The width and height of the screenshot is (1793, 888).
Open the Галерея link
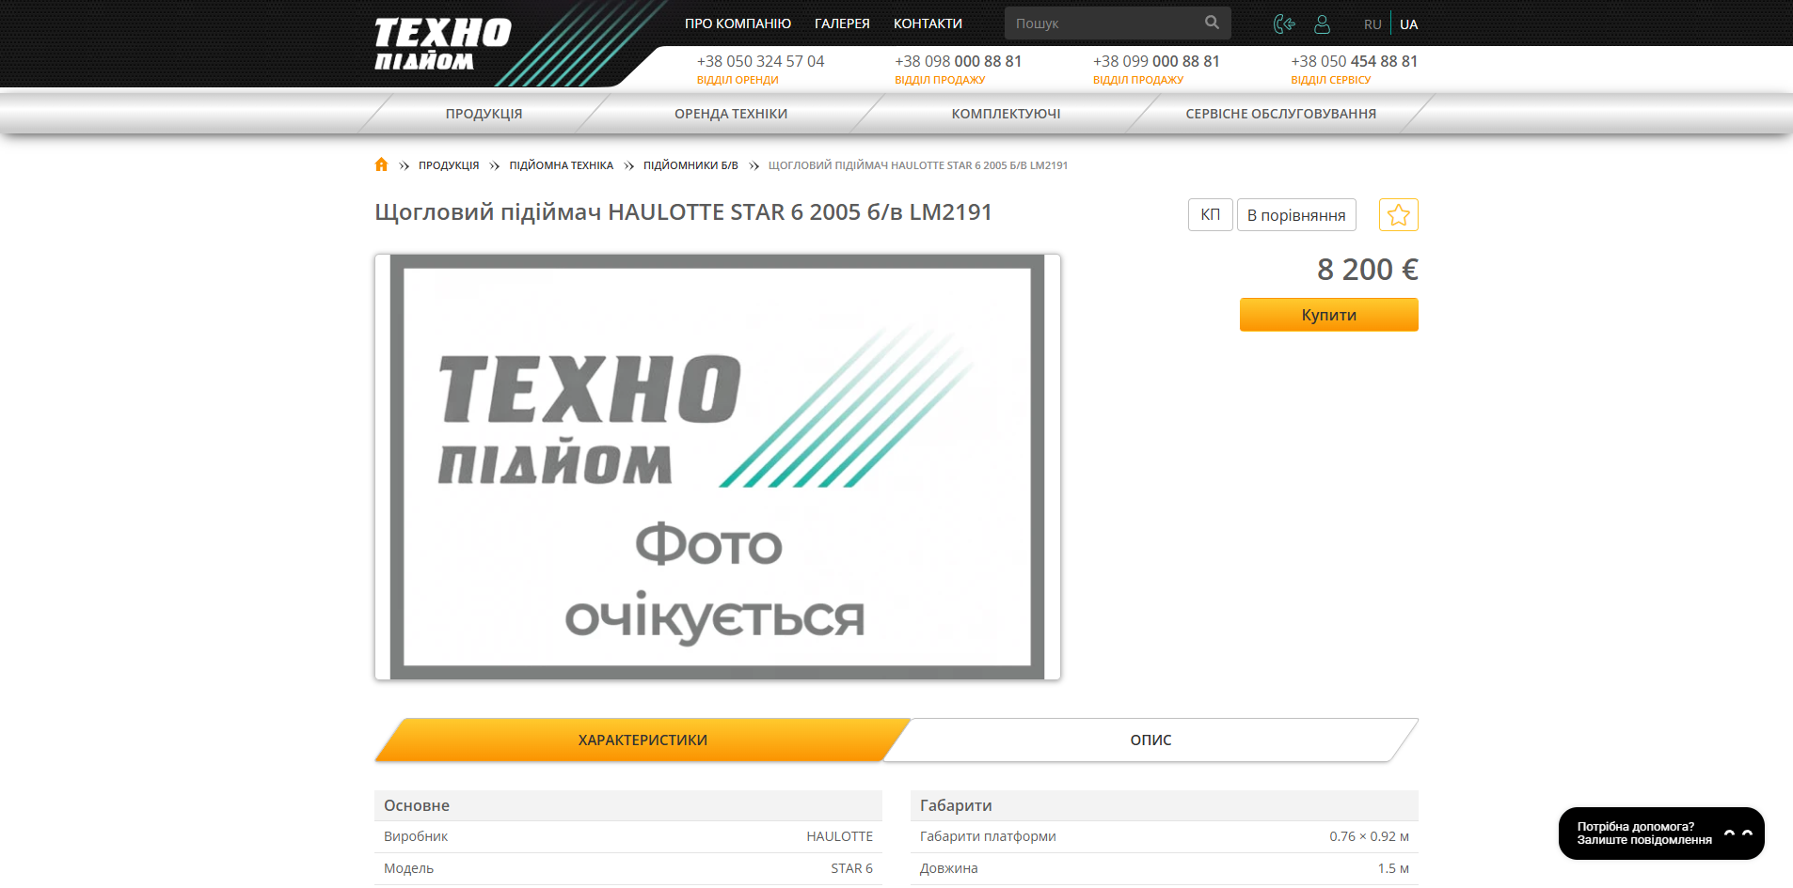pyautogui.click(x=842, y=23)
